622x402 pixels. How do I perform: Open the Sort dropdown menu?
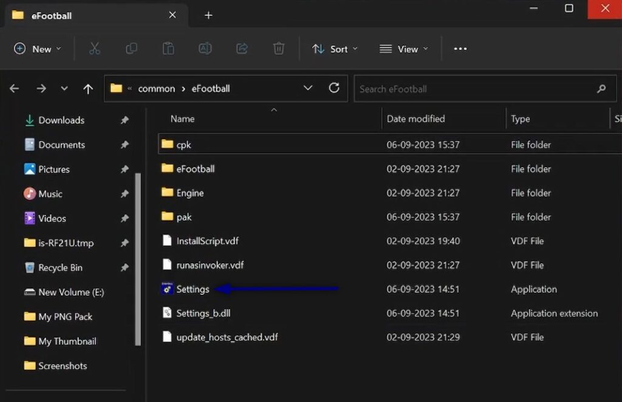335,49
